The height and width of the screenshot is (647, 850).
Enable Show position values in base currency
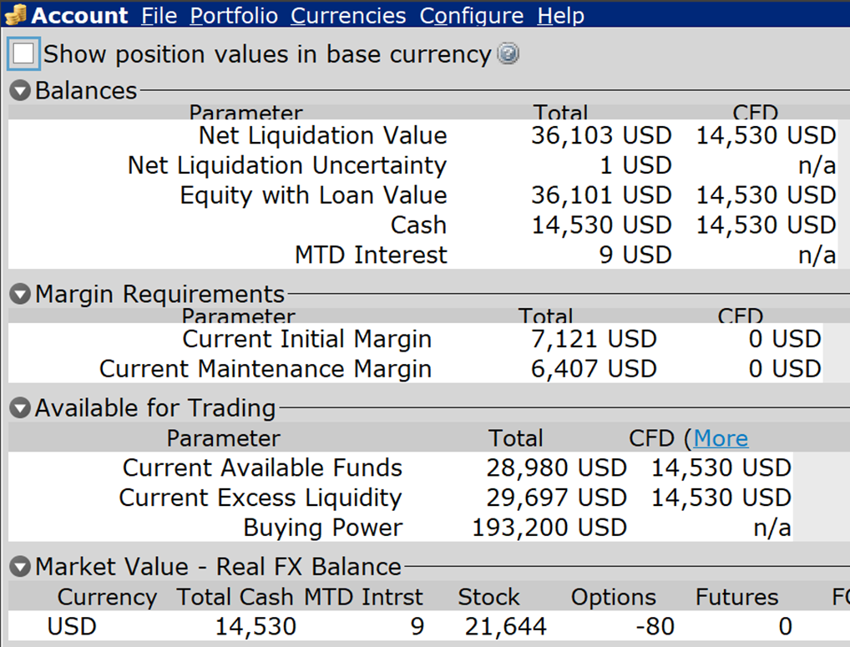click(23, 54)
